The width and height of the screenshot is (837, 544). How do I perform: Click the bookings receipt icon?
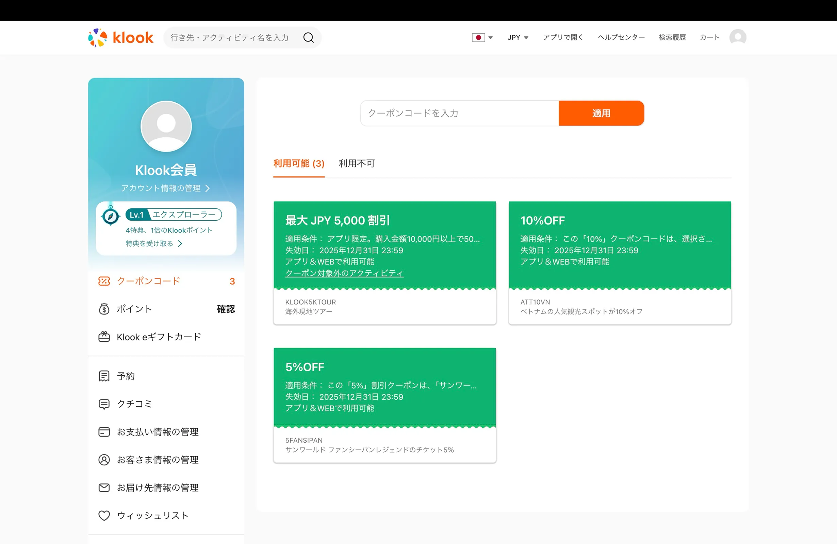pyautogui.click(x=104, y=376)
